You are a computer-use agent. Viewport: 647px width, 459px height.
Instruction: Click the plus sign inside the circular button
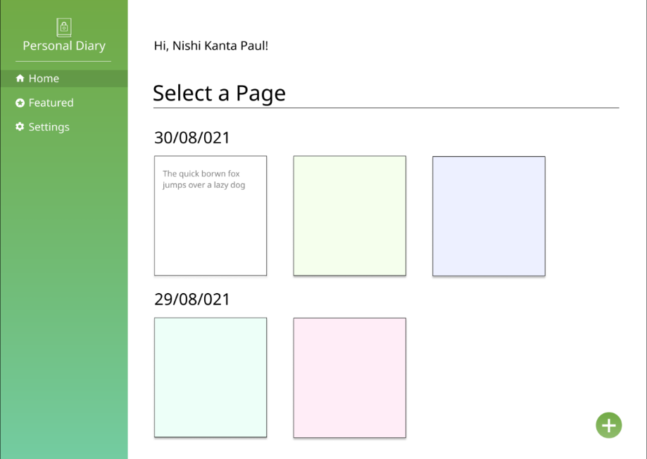(608, 425)
